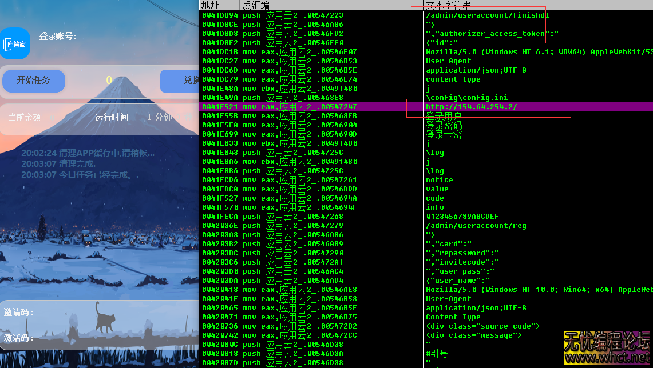Select the 登录卡密 string row
This screenshot has height=368, width=653.
click(444, 134)
